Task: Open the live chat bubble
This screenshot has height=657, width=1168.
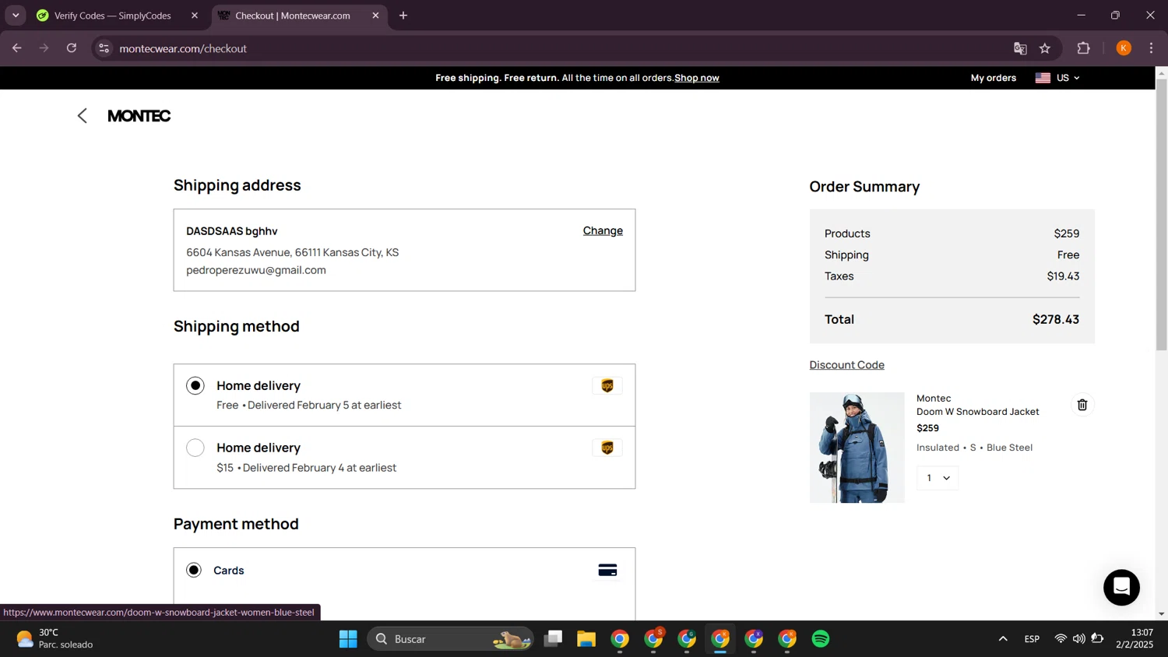Action: [1121, 587]
